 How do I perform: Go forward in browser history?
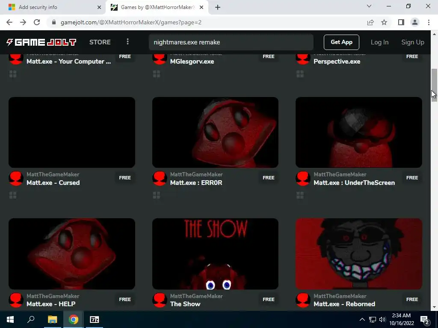pos(23,22)
